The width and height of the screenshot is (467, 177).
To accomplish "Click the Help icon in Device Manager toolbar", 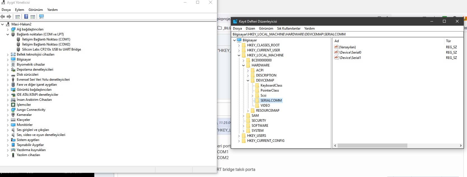I will click(x=26, y=17).
